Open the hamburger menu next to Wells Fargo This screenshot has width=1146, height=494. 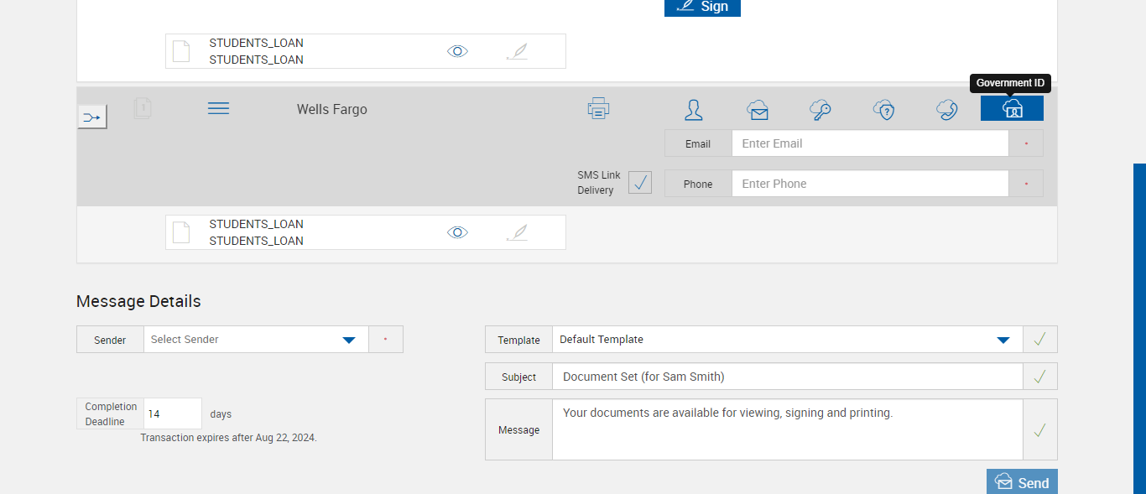pos(218,108)
